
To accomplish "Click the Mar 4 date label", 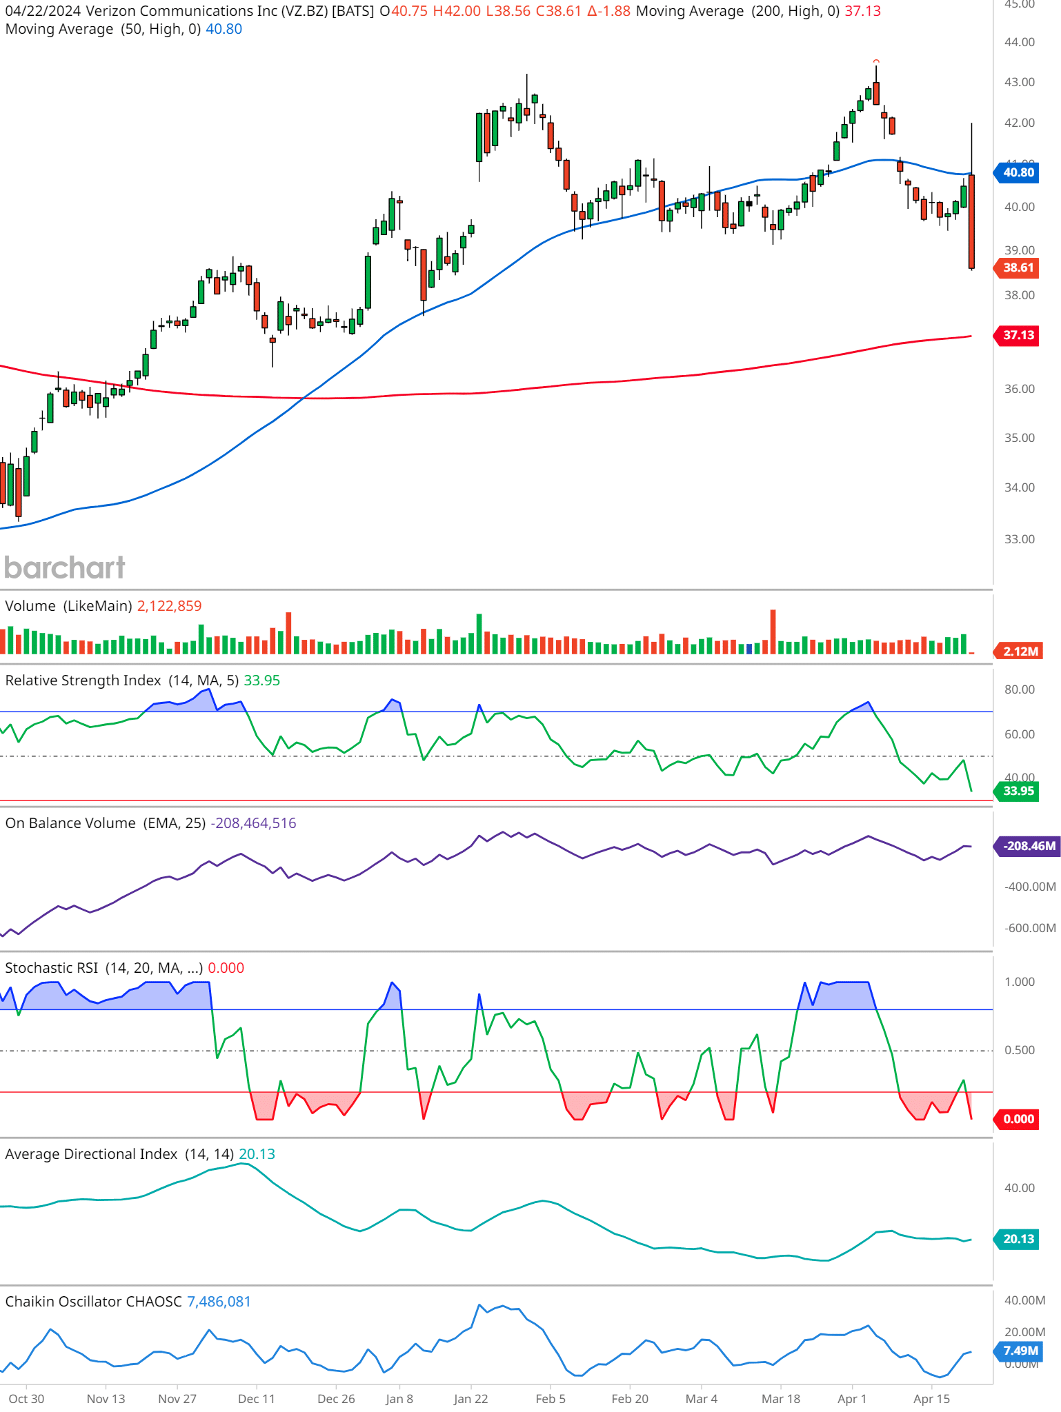I will [702, 1399].
